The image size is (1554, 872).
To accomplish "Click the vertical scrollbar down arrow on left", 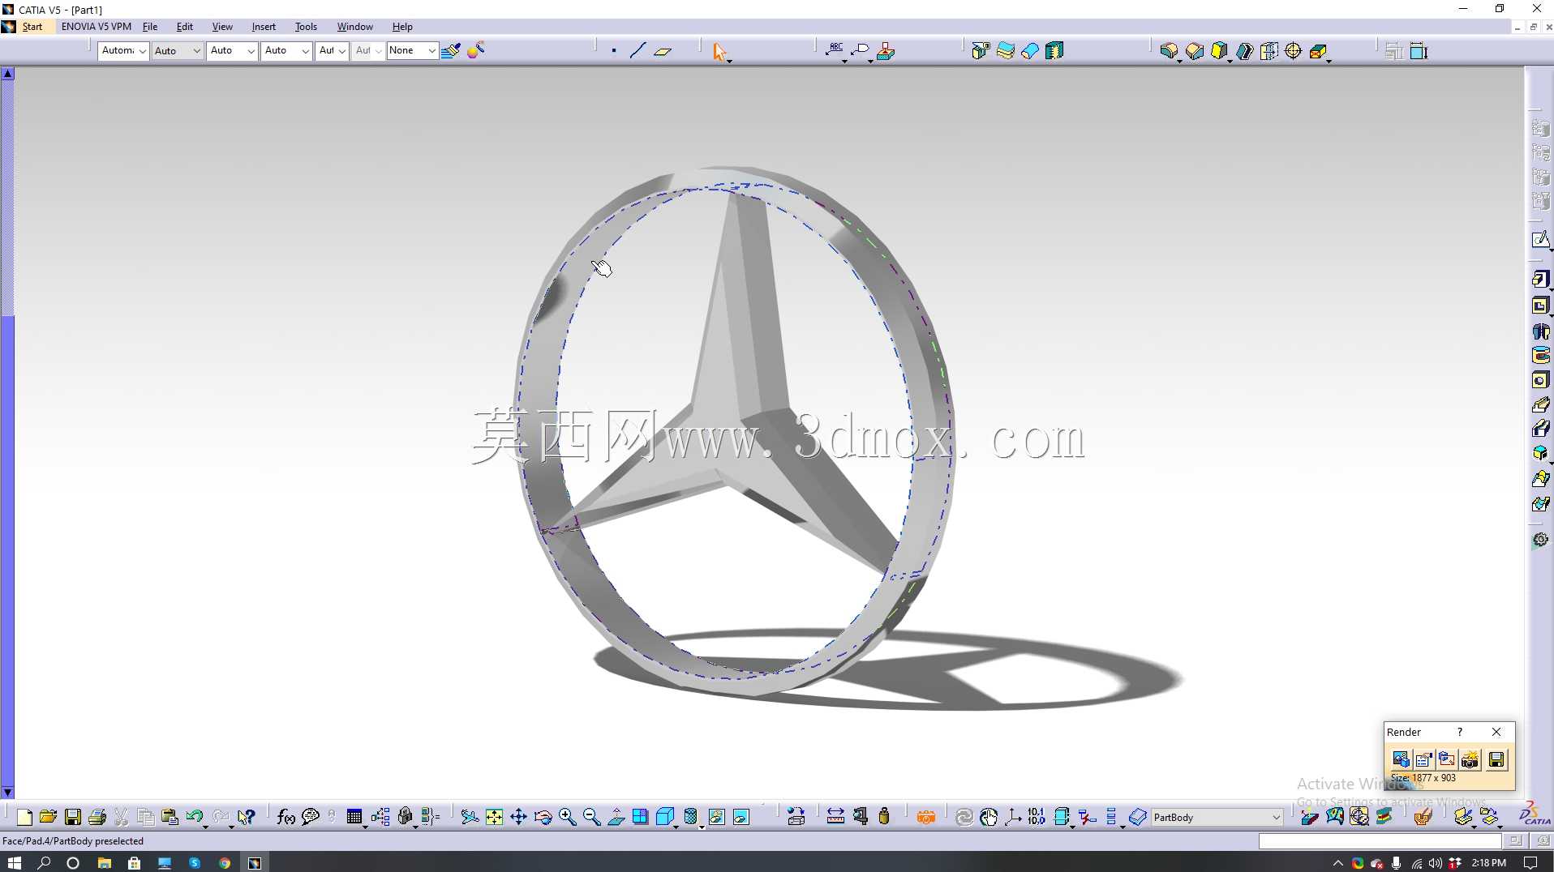I will (x=7, y=793).
